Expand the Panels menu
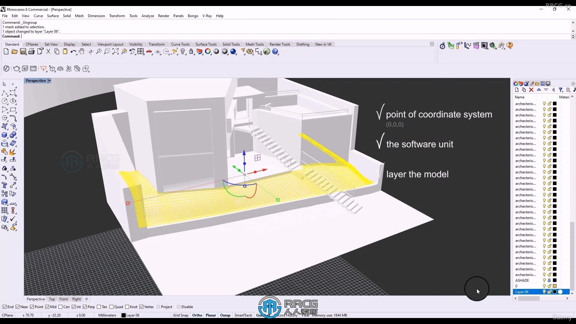 (178, 16)
